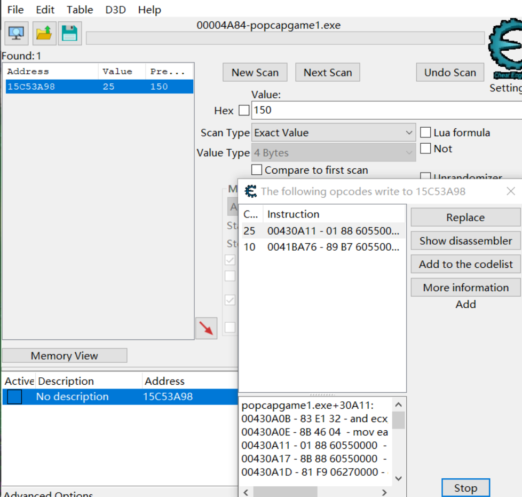This screenshot has height=497, width=522.
Task: Click disassembly pane scroll up arrow
Action: (x=399, y=405)
